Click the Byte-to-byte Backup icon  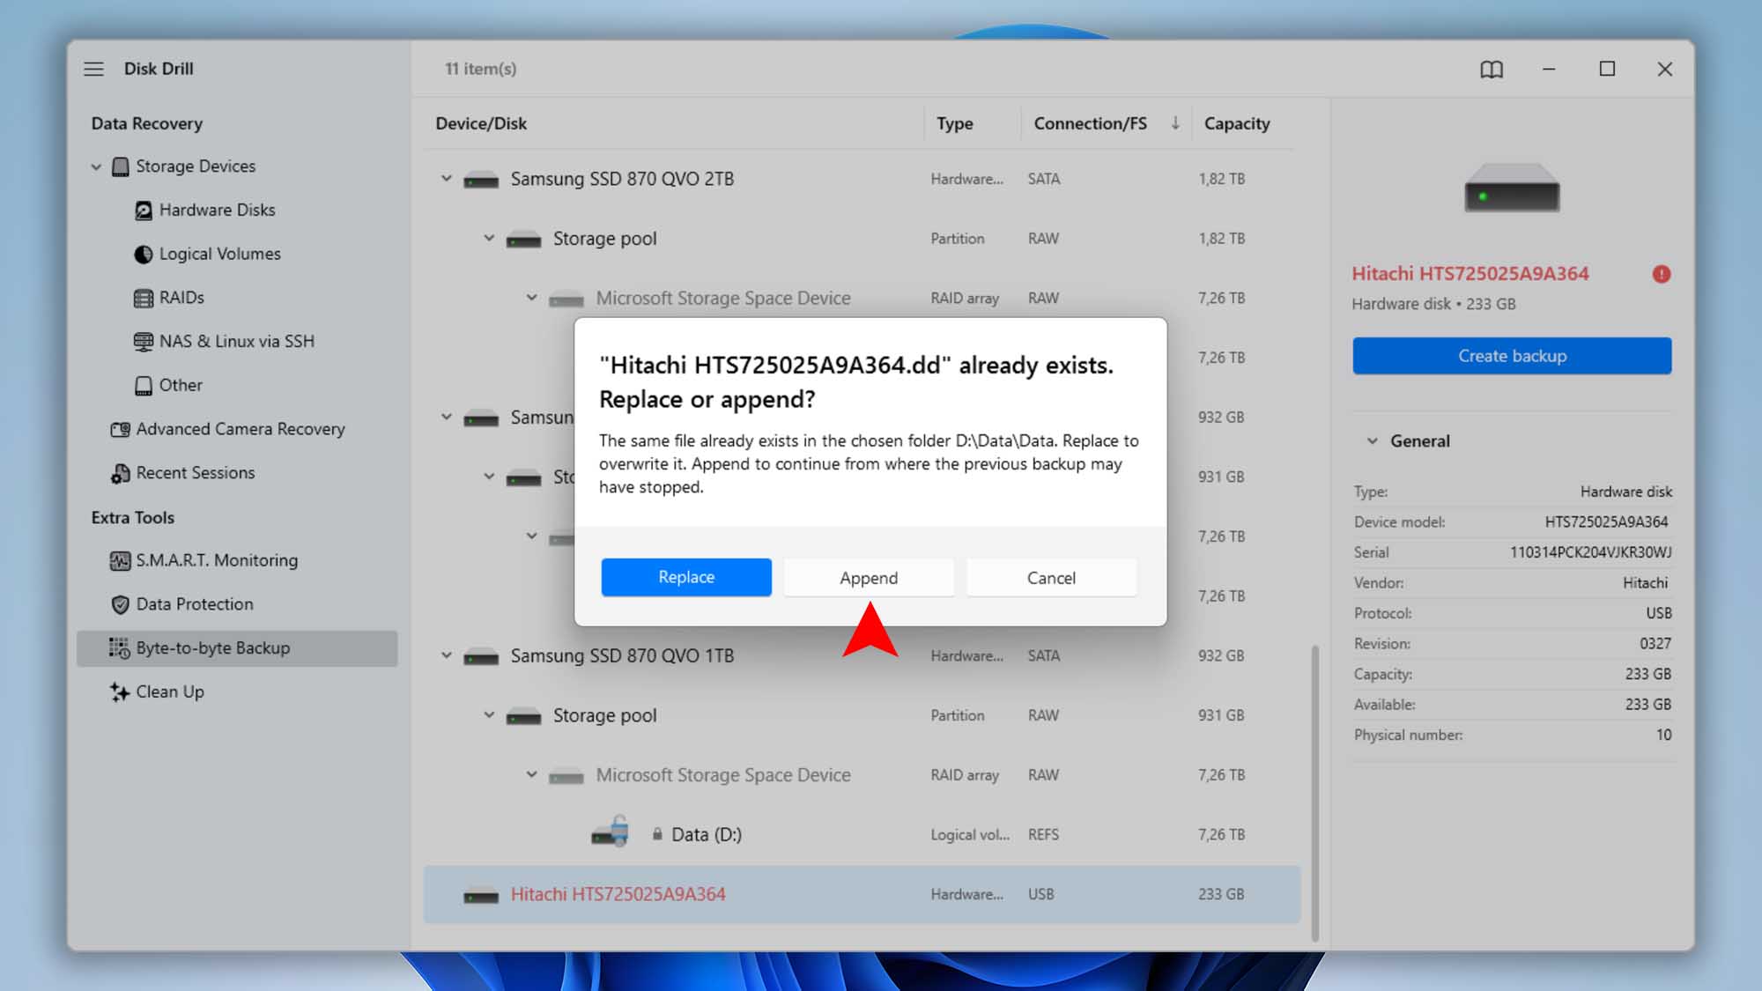pos(120,647)
